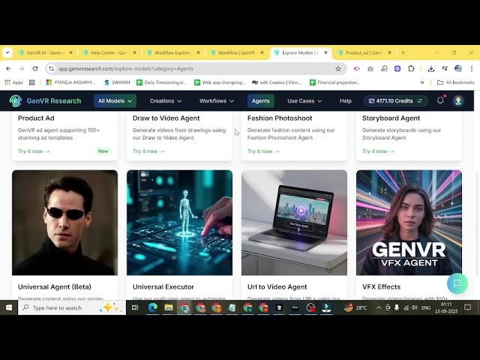Go back with browser back arrow
The image size is (480, 360).
[x=8, y=68]
